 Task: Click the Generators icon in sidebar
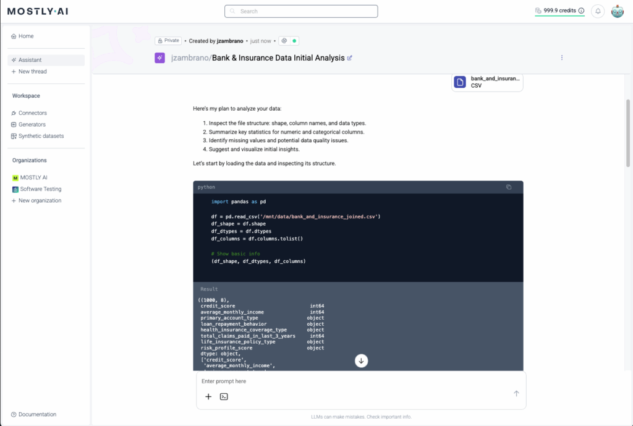(x=14, y=125)
